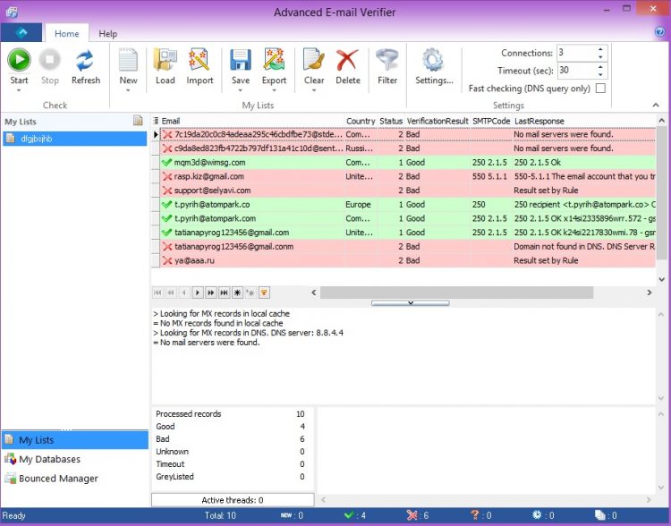Viewport: 671px width, 526px height.
Task: Select the dfgjbsjhb list
Action: 75,139
